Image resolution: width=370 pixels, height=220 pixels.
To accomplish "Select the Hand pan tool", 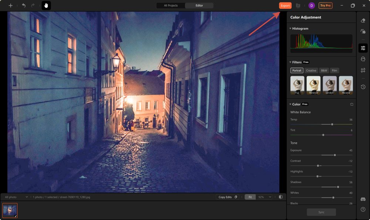I will coord(46,6).
